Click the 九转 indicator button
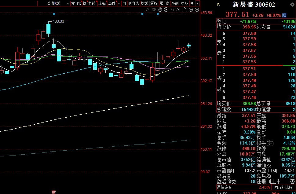Screen dimensions: 296x194 coord(92,3)
